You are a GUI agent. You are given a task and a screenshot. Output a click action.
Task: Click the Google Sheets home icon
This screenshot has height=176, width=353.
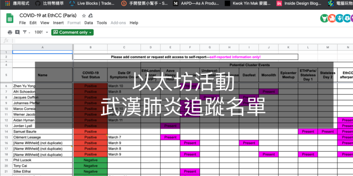pyautogui.click(x=9, y=18)
